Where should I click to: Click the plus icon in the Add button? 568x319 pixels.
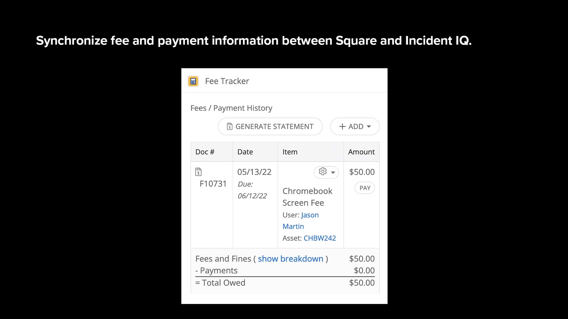point(342,126)
